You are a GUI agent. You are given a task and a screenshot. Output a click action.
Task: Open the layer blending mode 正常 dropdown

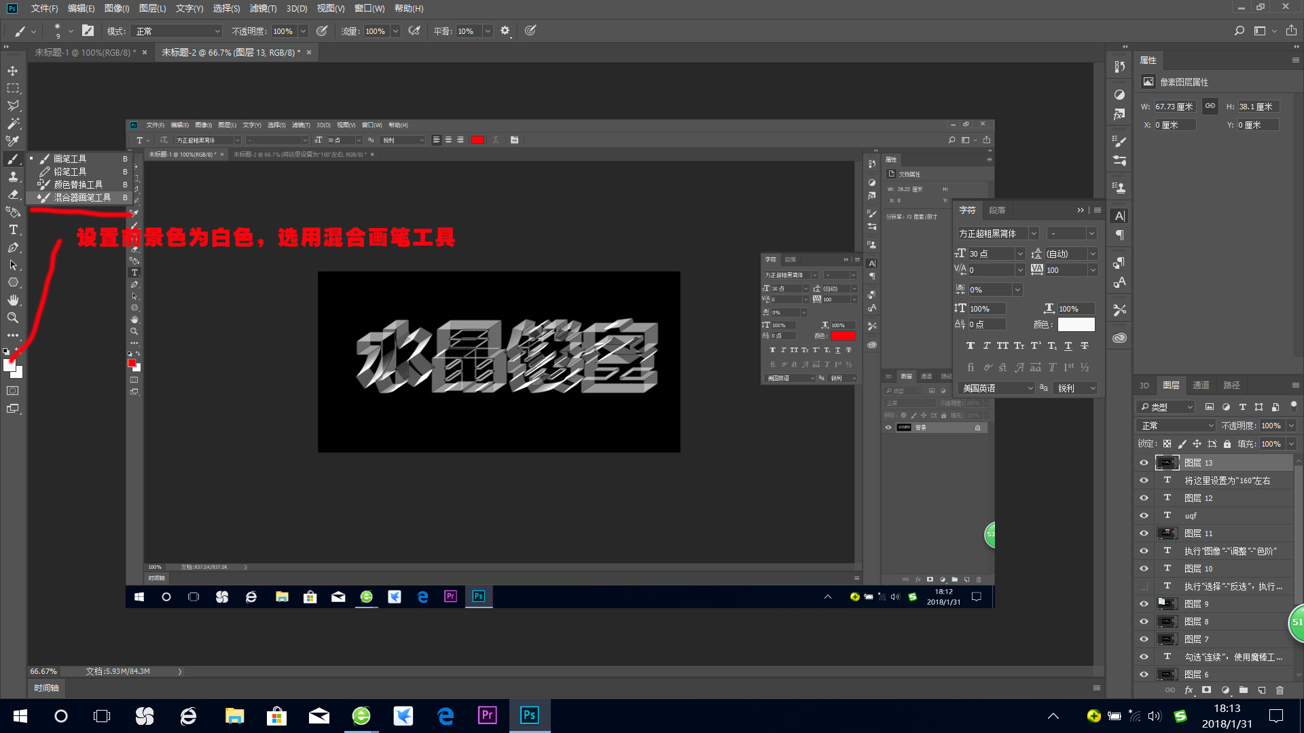(1176, 426)
